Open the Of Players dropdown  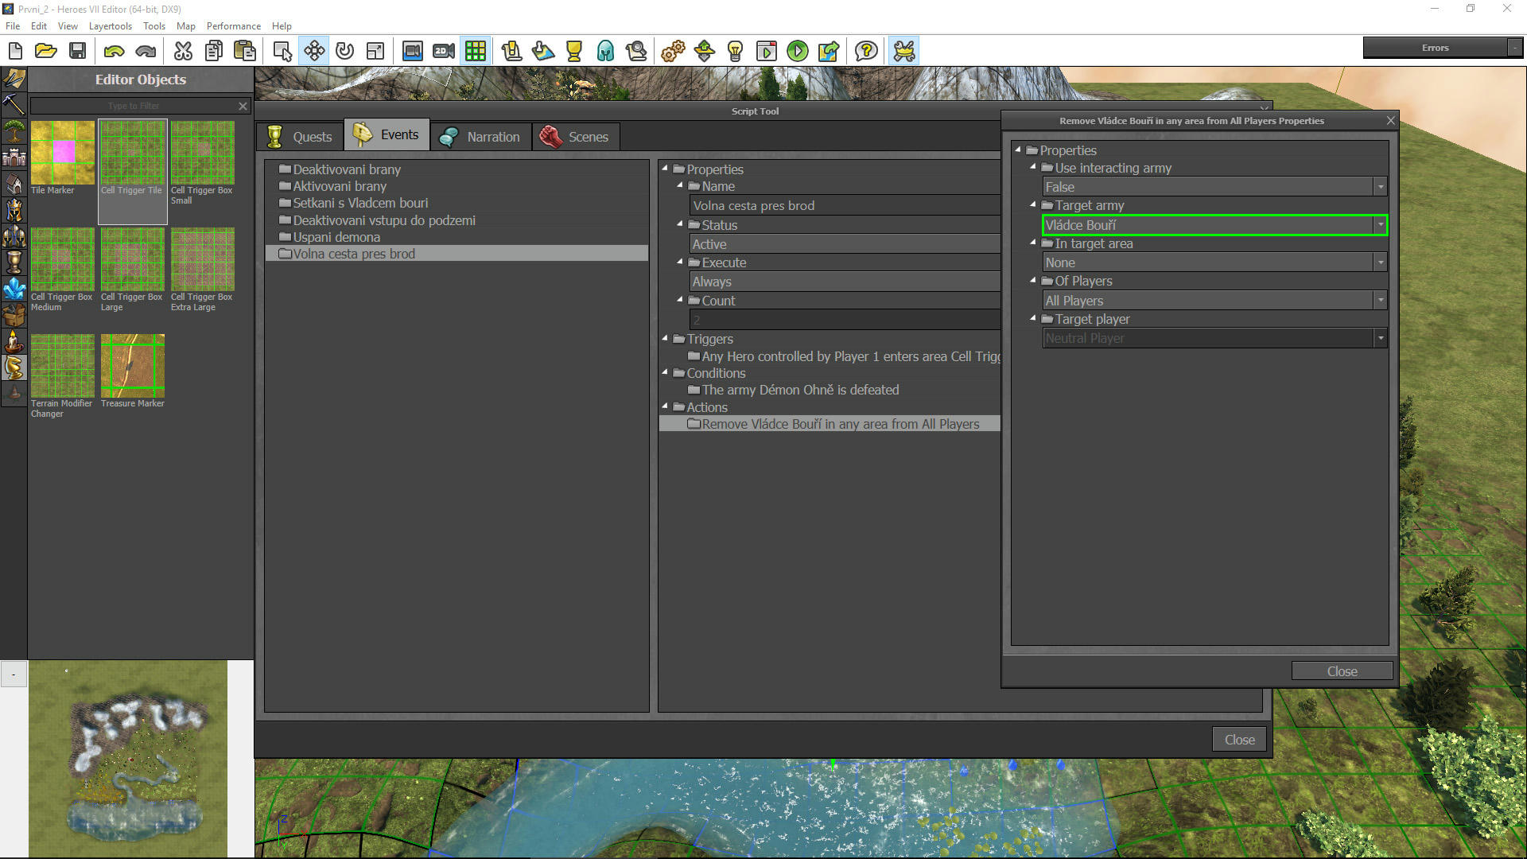(x=1214, y=301)
